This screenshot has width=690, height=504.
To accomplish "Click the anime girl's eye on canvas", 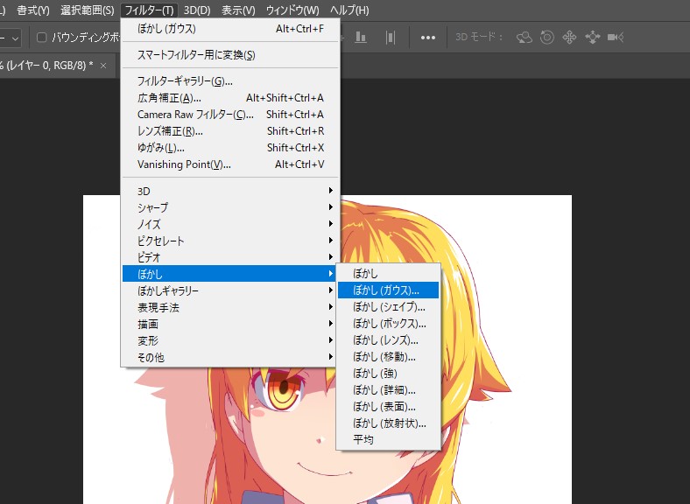I will [x=282, y=389].
